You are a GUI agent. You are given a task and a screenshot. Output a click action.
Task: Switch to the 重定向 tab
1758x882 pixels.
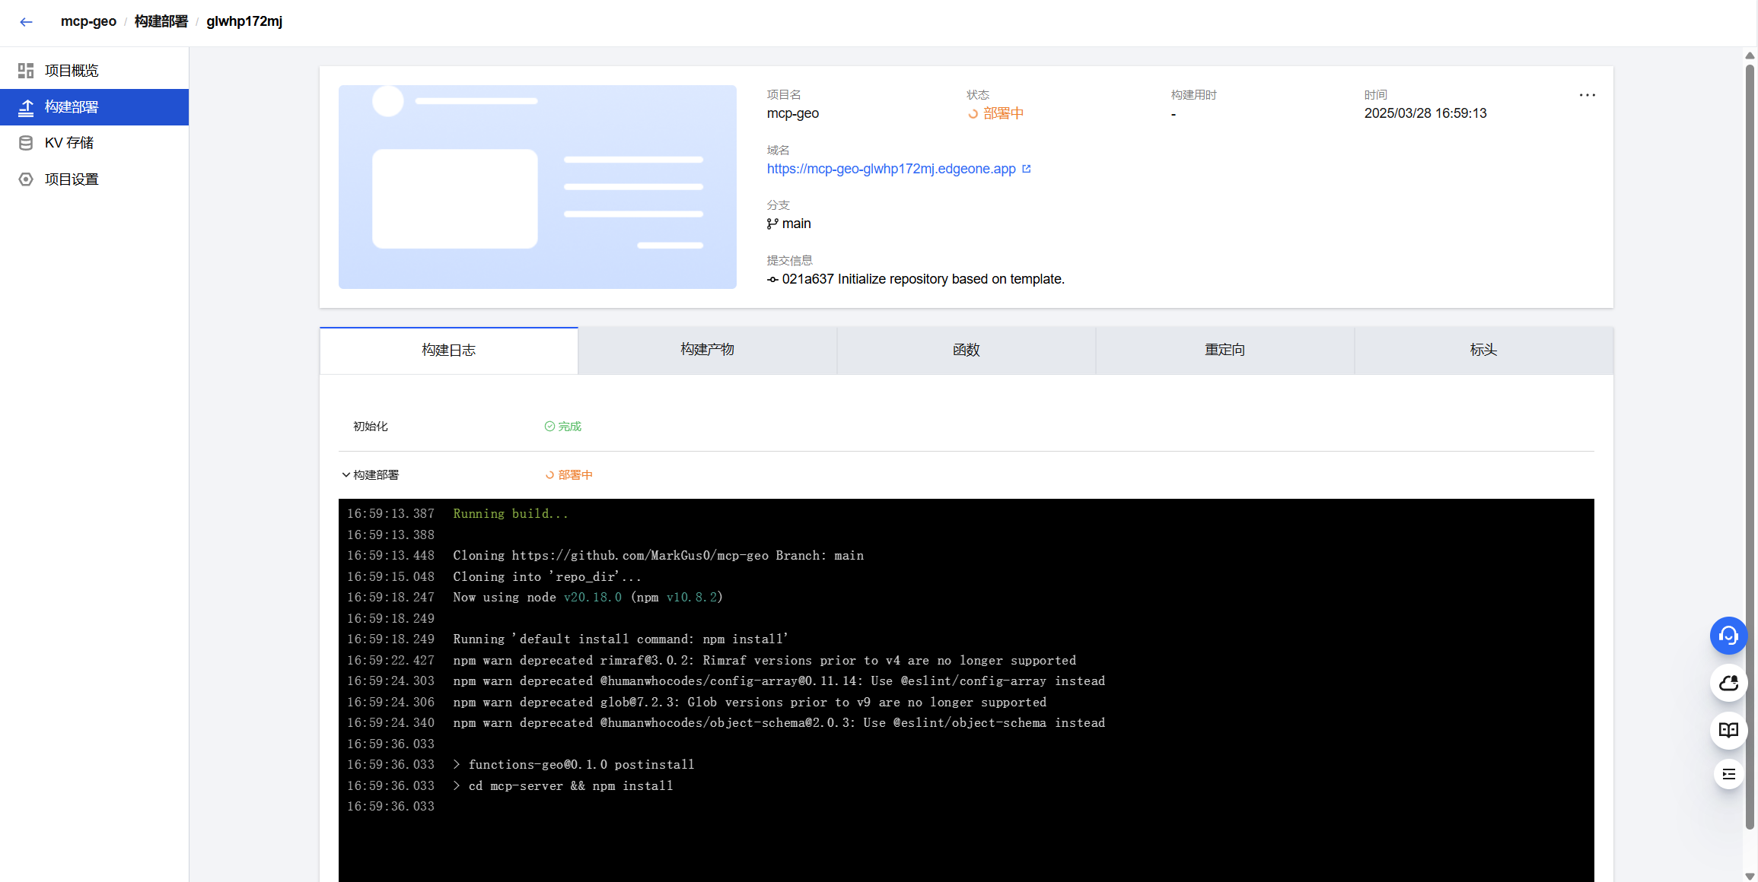[x=1225, y=350]
